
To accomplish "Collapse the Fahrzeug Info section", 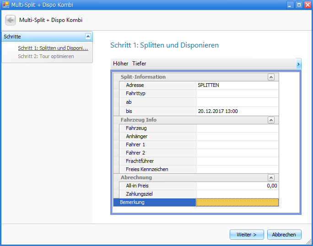I will [x=271, y=120].
